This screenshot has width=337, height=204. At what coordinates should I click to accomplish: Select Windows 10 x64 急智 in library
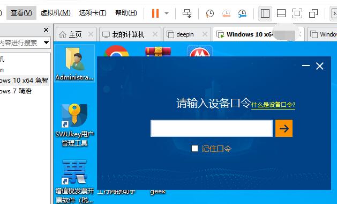click(x=24, y=81)
